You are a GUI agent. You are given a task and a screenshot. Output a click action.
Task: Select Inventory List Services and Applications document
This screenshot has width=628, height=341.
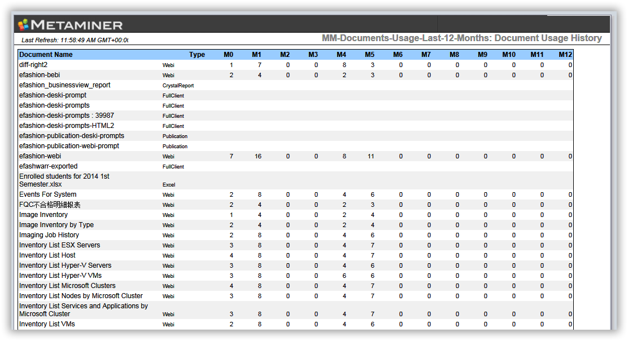pos(84,310)
